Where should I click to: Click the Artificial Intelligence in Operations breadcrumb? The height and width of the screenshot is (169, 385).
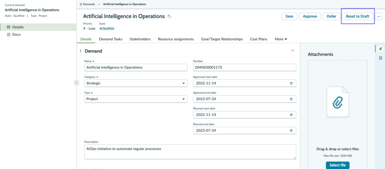click(x=124, y=4)
